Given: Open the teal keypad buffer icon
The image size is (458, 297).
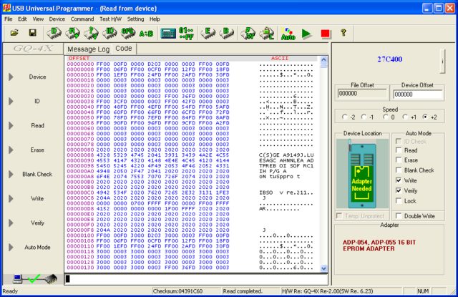Looking at the screenshot, I should 168,34.
